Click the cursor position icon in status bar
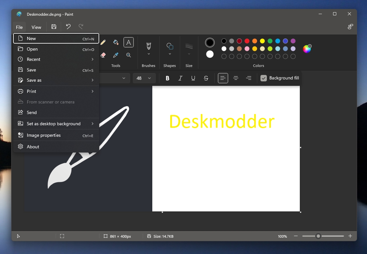The image size is (367, 254). [x=19, y=236]
